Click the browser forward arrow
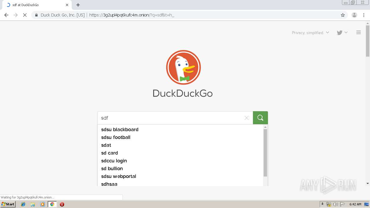The image size is (370, 208). (16, 15)
